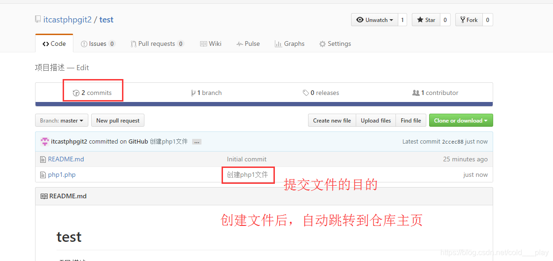Click the Edit description link
Screen dimensions: 553x261
[83, 67]
